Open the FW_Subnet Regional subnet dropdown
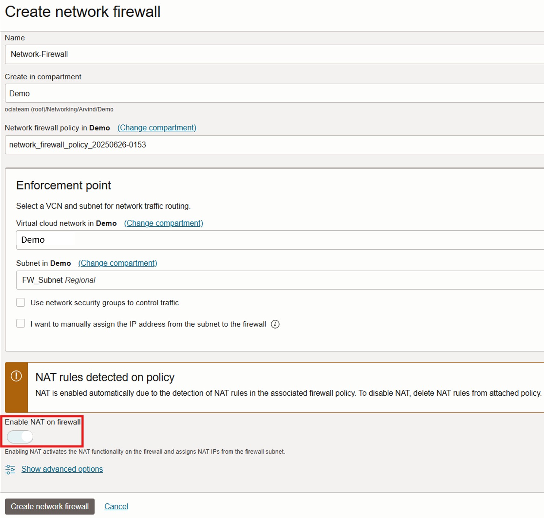This screenshot has height=518, width=544. coord(279,280)
